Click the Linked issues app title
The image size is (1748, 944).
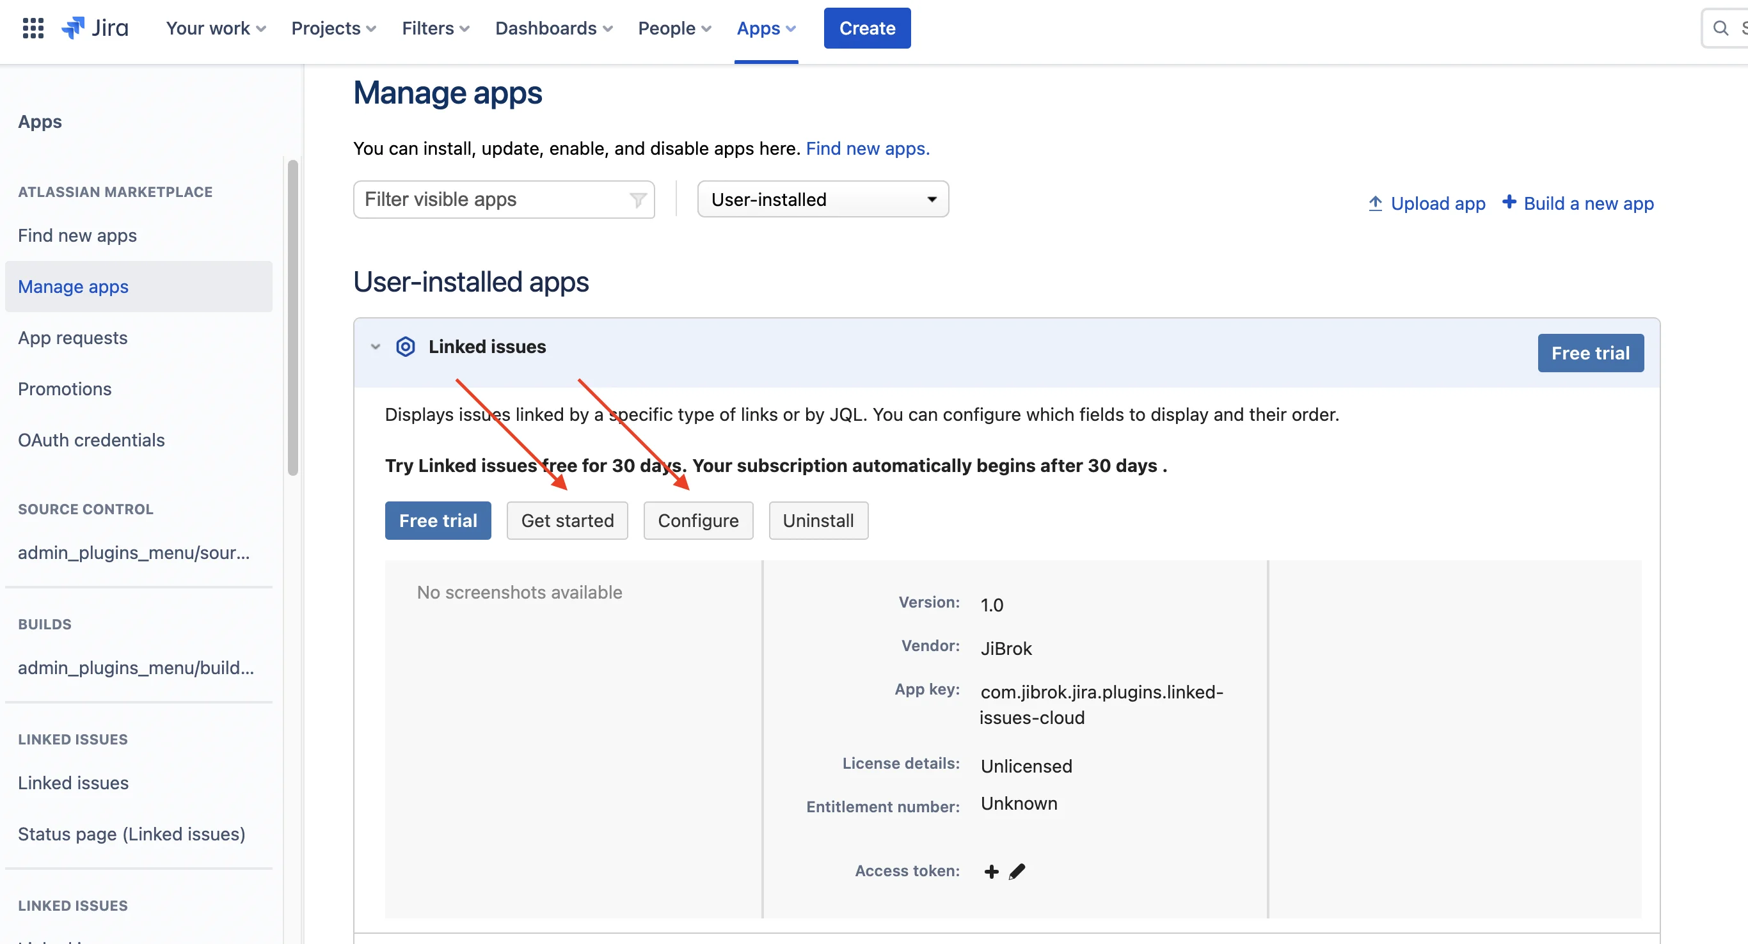point(486,347)
